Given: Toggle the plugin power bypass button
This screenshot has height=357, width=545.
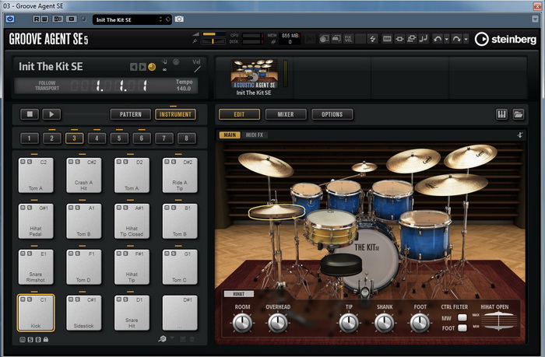Looking at the screenshot, I should [10, 19].
